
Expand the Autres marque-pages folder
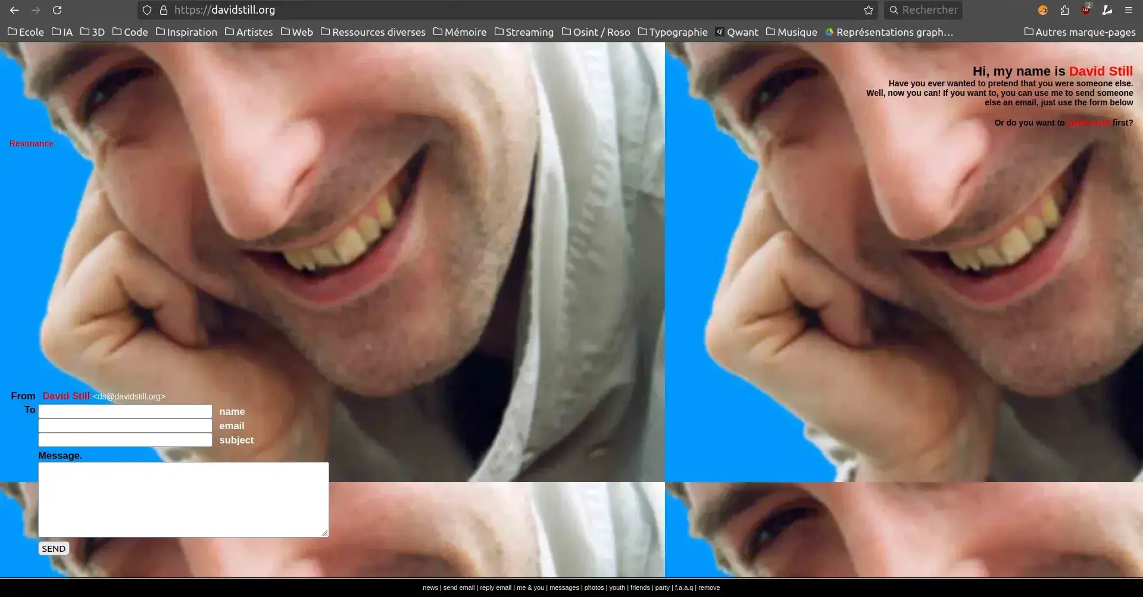1079,32
